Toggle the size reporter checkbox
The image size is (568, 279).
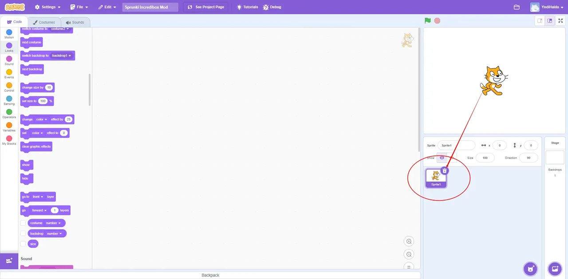click(x=23, y=244)
